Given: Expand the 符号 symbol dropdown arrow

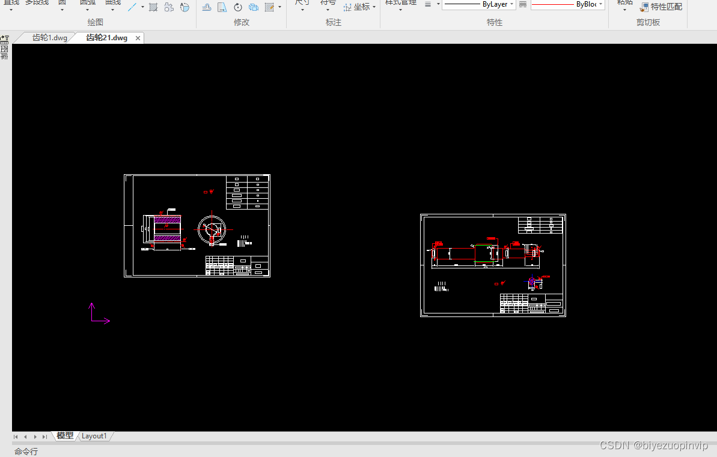Looking at the screenshot, I should click(x=328, y=10).
